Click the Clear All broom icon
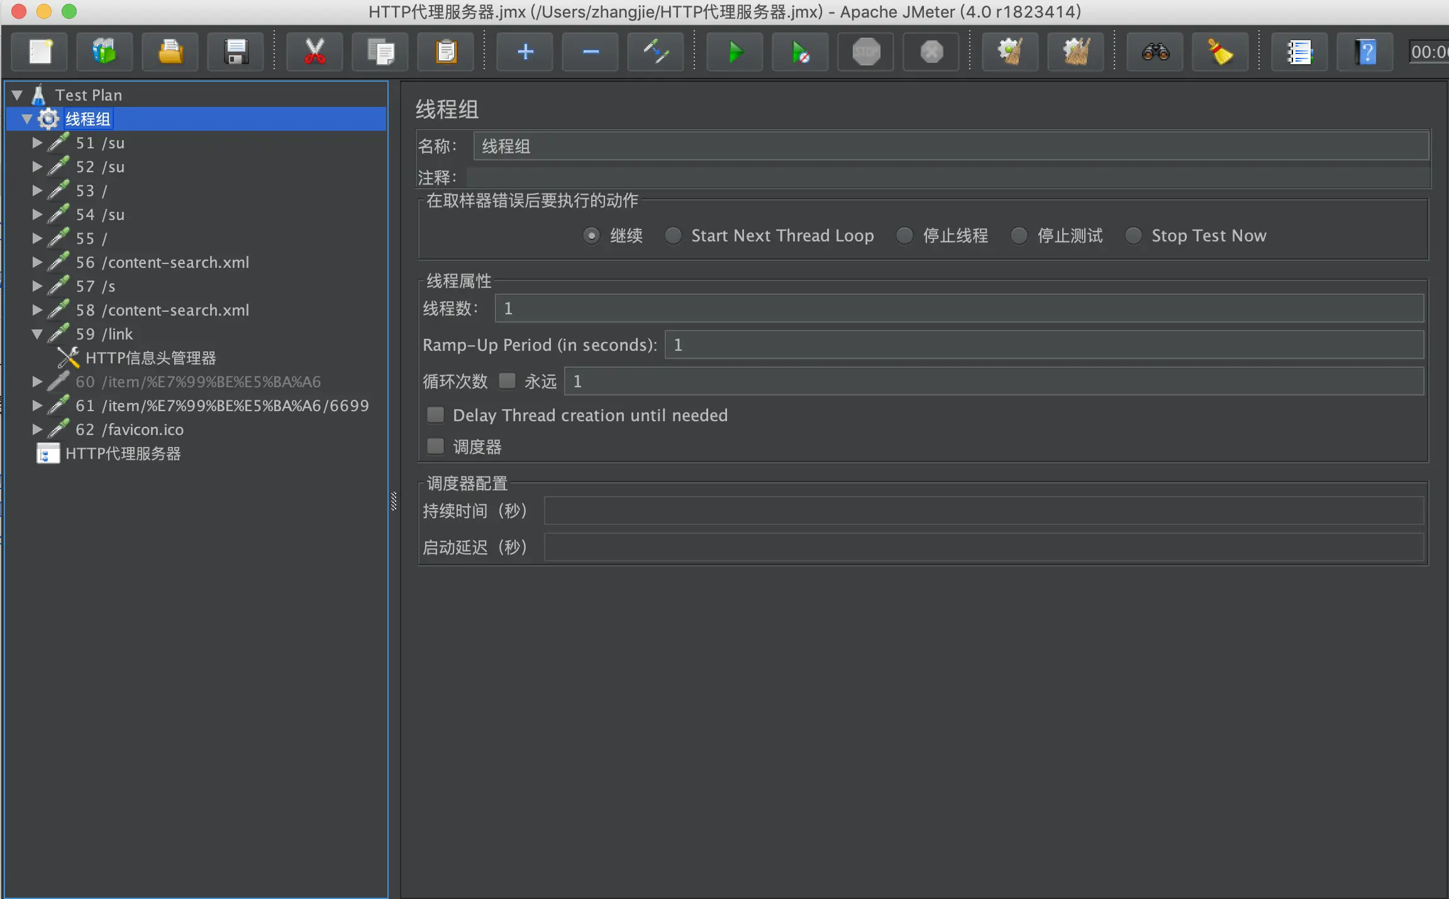This screenshot has height=899, width=1449. (x=1075, y=52)
